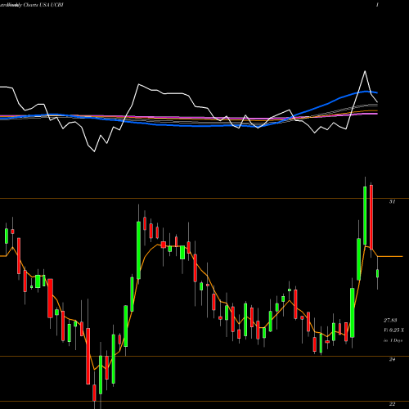Click the 'in 1 Days' label

tap(393, 340)
